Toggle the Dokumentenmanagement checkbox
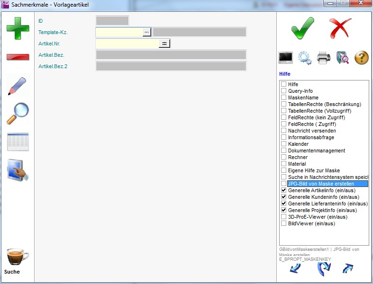373x284 pixels. (283, 151)
